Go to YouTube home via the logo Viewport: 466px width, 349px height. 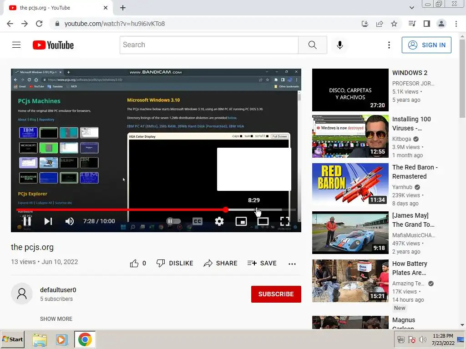pos(53,45)
